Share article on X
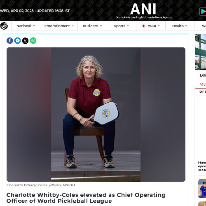The image size is (206, 206). [x=25, y=41]
